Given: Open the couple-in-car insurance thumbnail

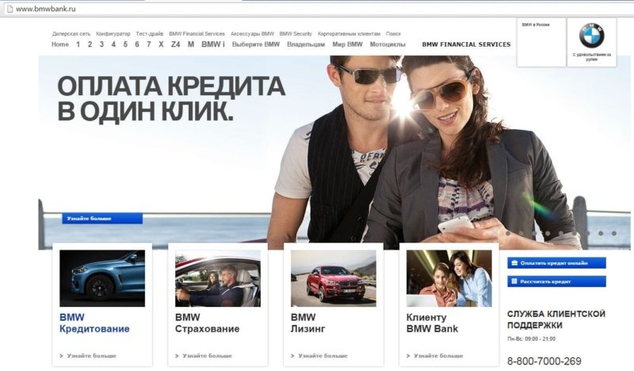Looking at the screenshot, I should (218, 278).
